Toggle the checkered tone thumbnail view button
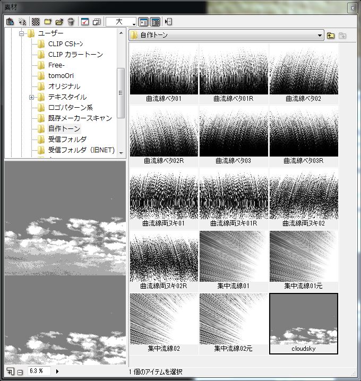This screenshot has width=361, height=381. 155,22
